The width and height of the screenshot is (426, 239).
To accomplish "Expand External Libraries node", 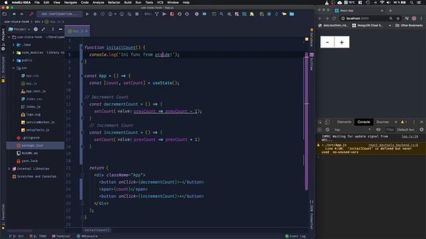I will tap(9, 169).
